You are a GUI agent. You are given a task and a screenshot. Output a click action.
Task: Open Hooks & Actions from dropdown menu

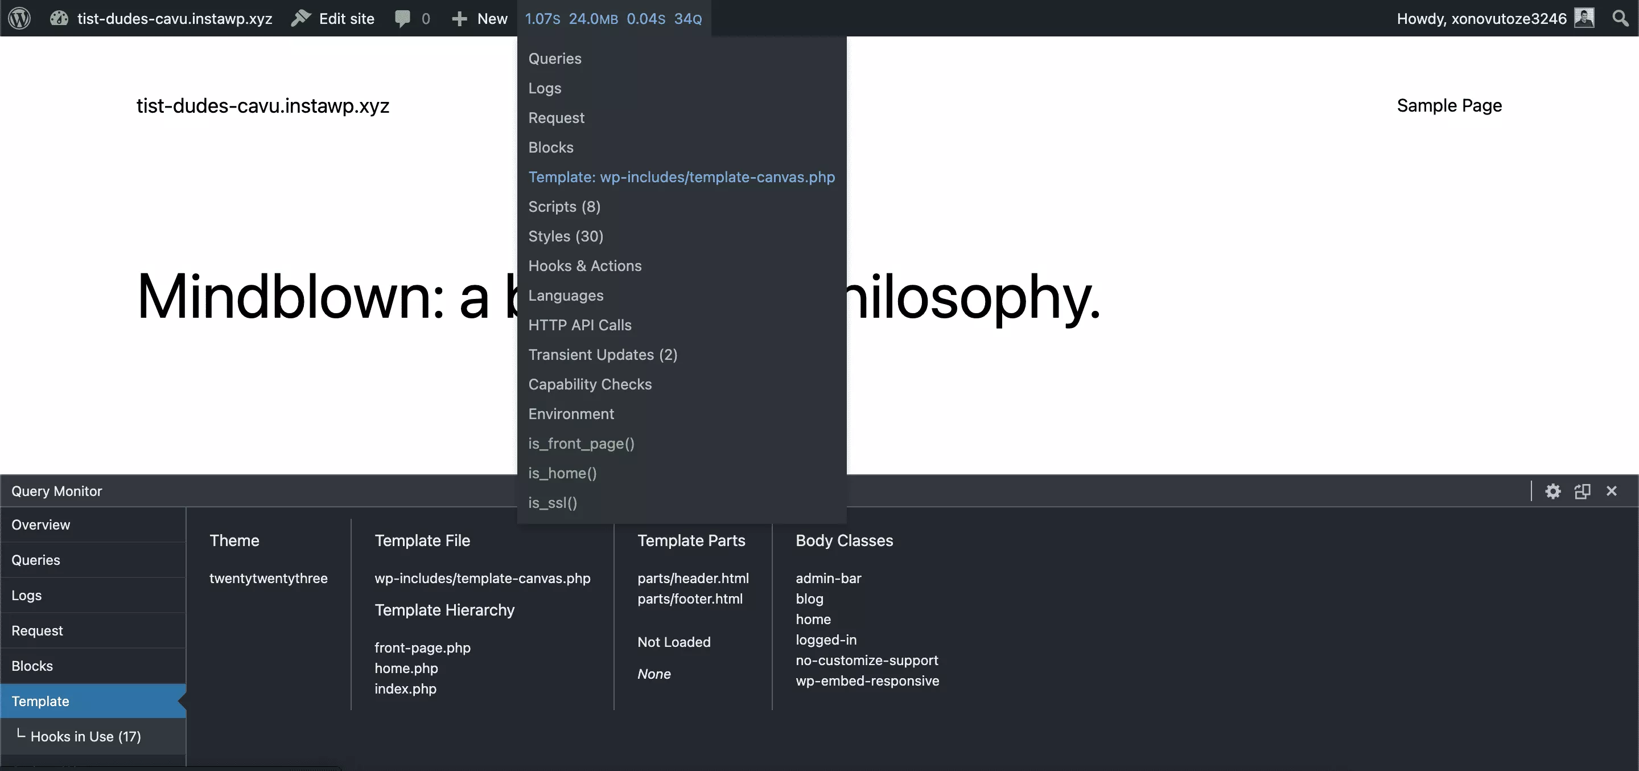click(584, 266)
